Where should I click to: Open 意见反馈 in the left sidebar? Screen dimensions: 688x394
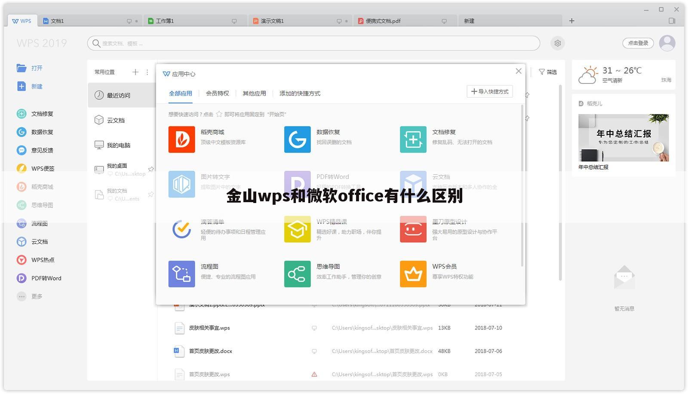coord(35,150)
